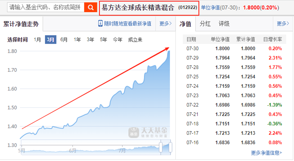Click the 单位净值 column header in the table

coord(220,39)
